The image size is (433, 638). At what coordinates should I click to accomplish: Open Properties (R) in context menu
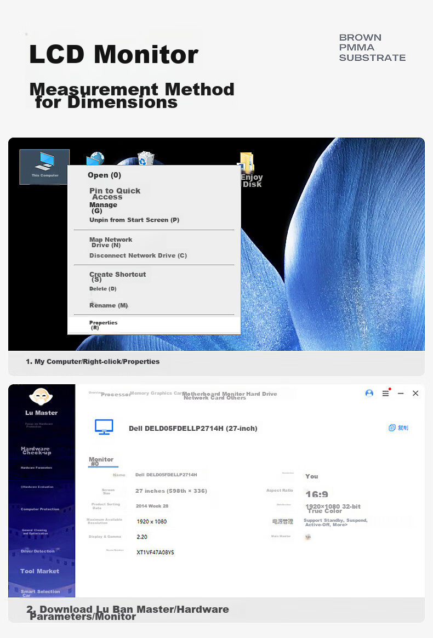pyautogui.click(x=154, y=324)
